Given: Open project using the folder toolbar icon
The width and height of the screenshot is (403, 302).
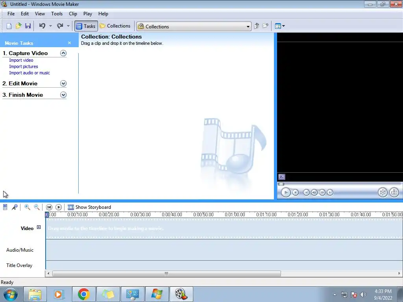Looking at the screenshot, I should pyautogui.click(x=18, y=26).
